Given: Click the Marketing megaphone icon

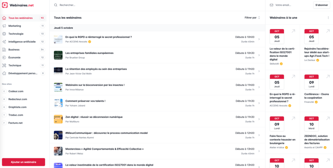Looking at the screenshot, I should point(4,26).
